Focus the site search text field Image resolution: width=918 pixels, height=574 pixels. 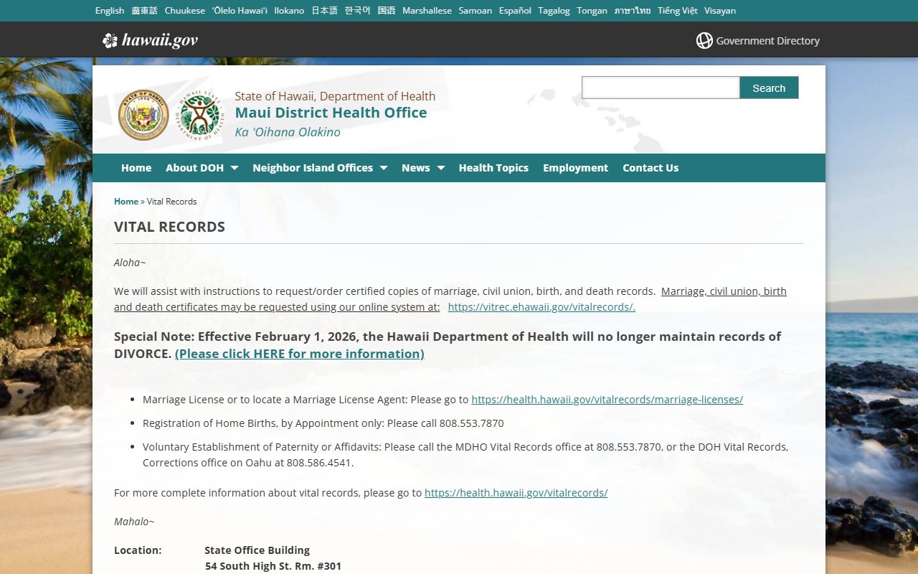[x=660, y=88]
